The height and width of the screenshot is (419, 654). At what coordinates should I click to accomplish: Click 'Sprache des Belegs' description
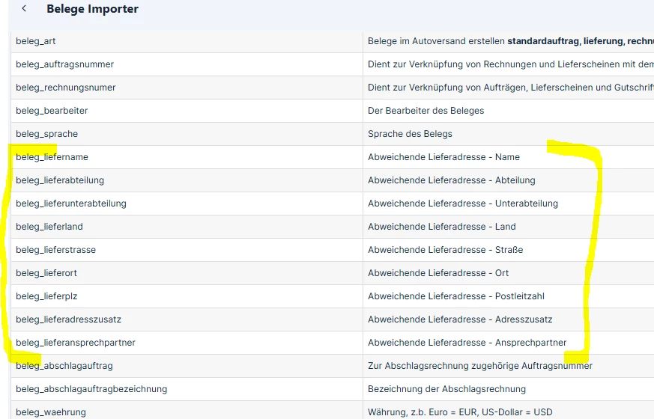tap(410, 134)
